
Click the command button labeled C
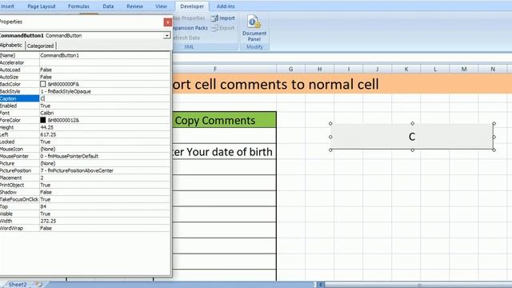412,137
